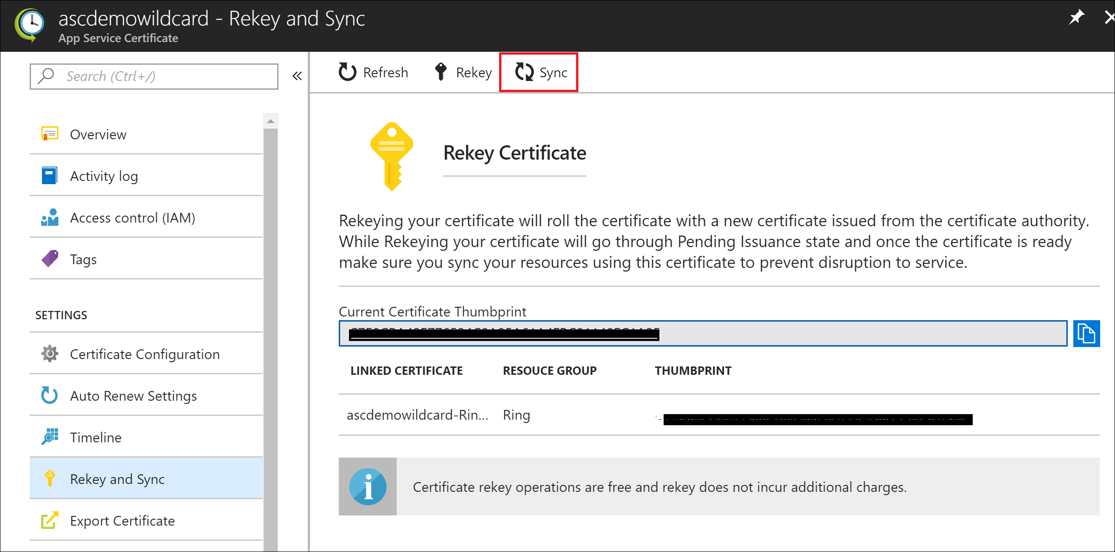
Task: Open the Overview menu item
Action: pyautogui.click(x=98, y=135)
